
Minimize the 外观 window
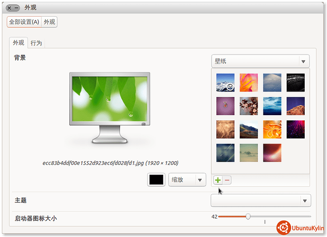tap(16, 8)
